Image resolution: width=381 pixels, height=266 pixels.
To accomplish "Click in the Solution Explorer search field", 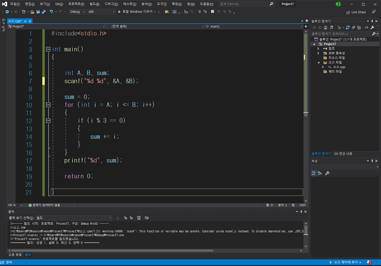I will click(342, 34).
